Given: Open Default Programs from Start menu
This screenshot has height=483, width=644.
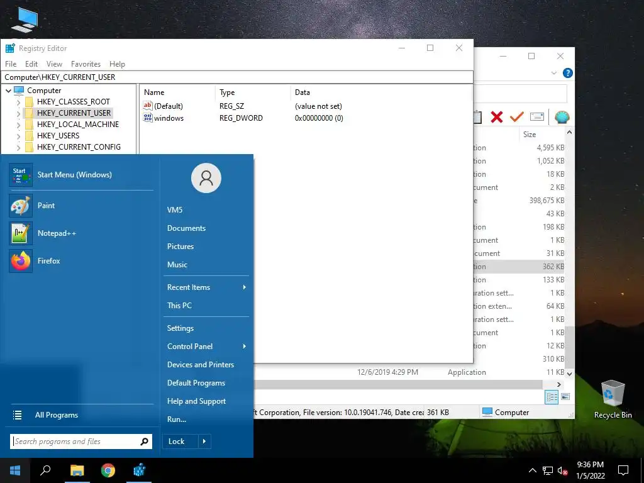Looking at the screenshot, I should (x=196, y=383).
